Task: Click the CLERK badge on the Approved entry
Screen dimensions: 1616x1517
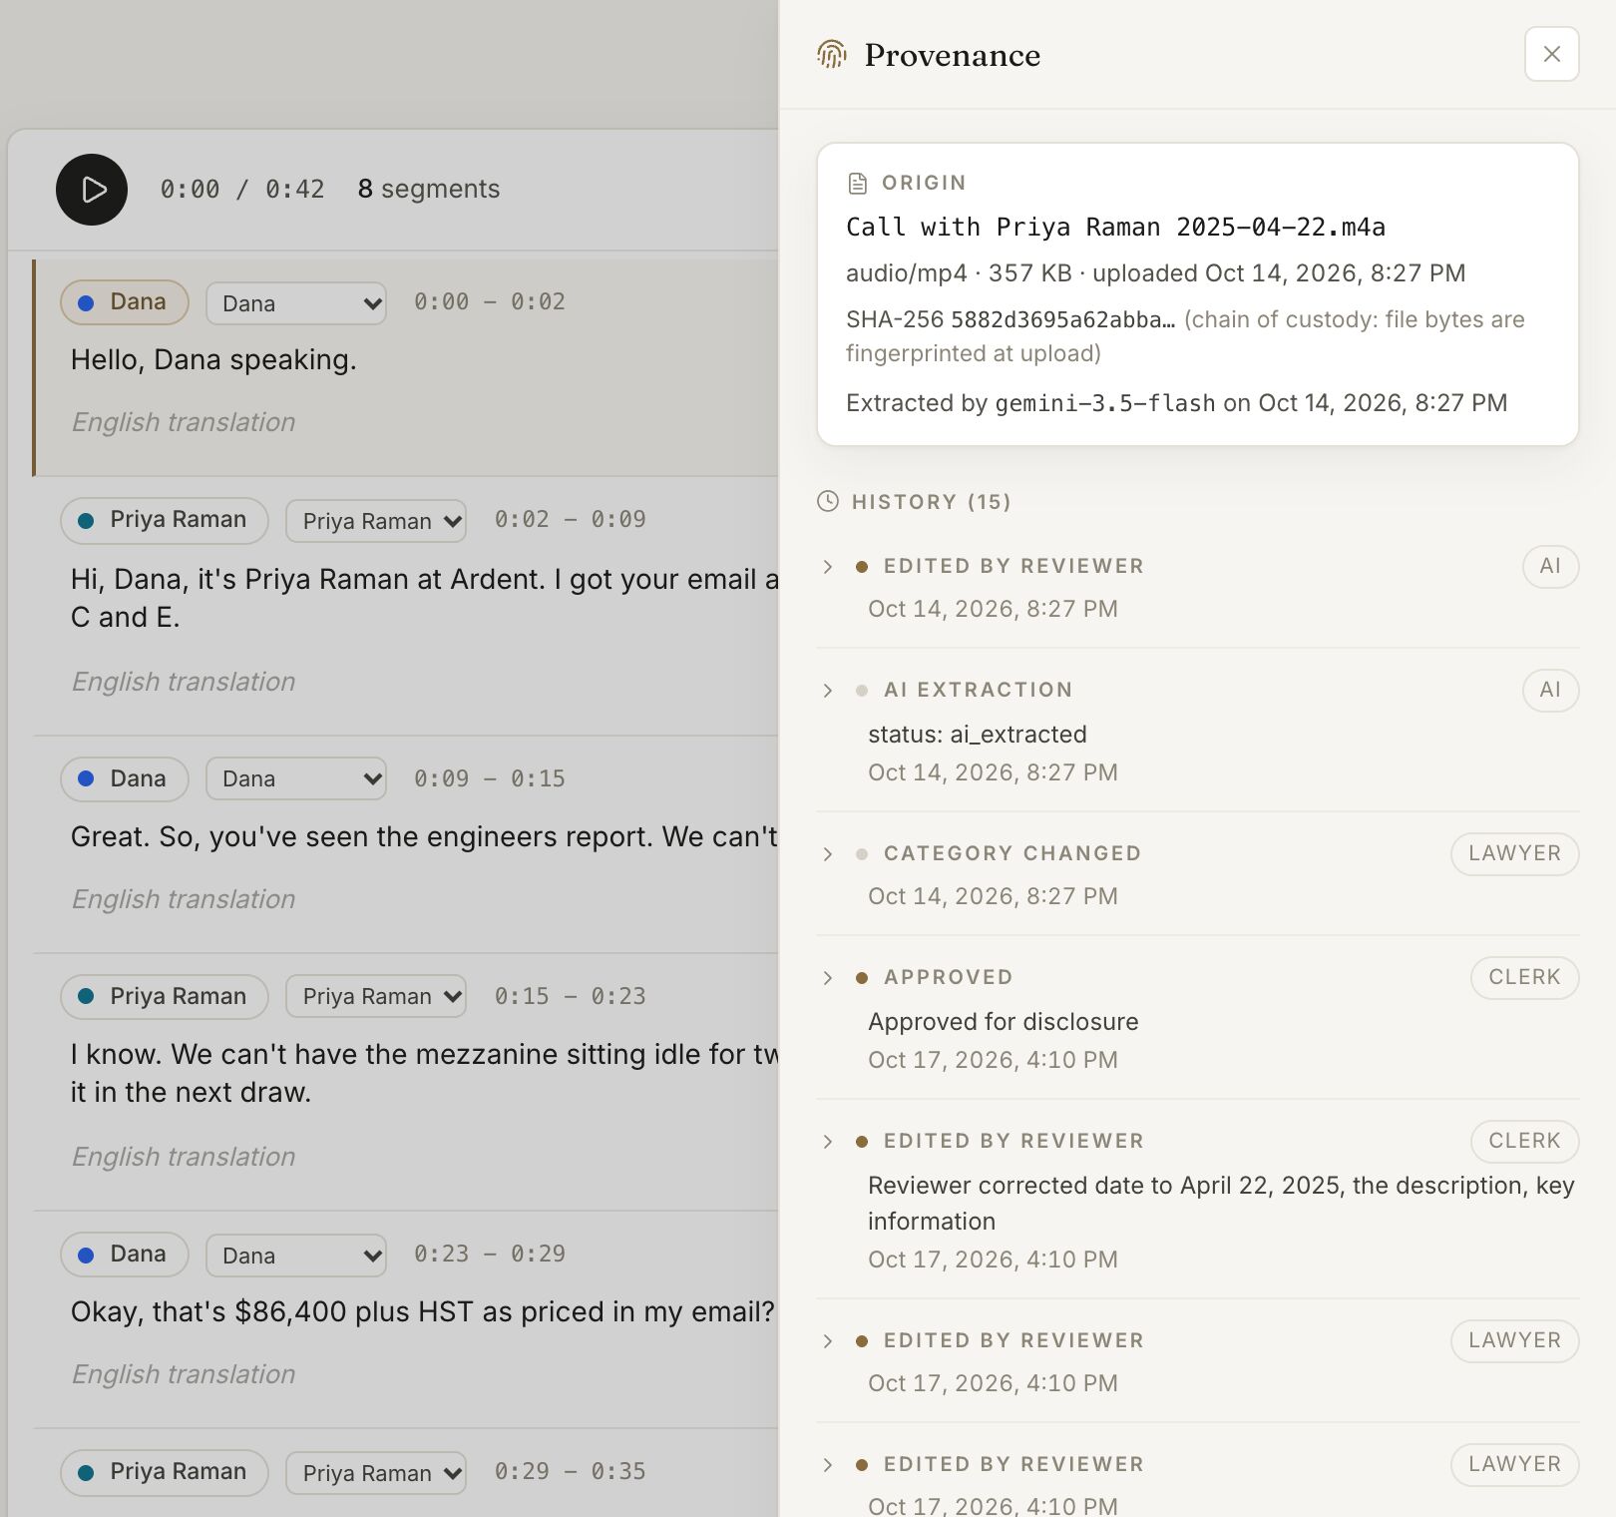Action: tap(1524, 977)
